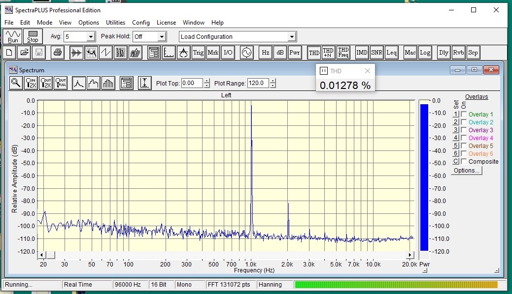Click the magnifier zoom icon in Spectrum
This screenshot has height=294, width=512.
tap(16, 83)
